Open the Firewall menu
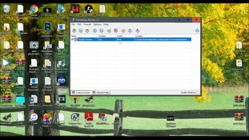 [87, 24]
